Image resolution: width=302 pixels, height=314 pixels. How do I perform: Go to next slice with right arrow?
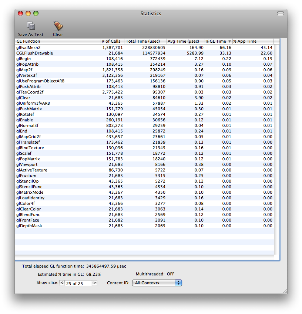[95, 283]
